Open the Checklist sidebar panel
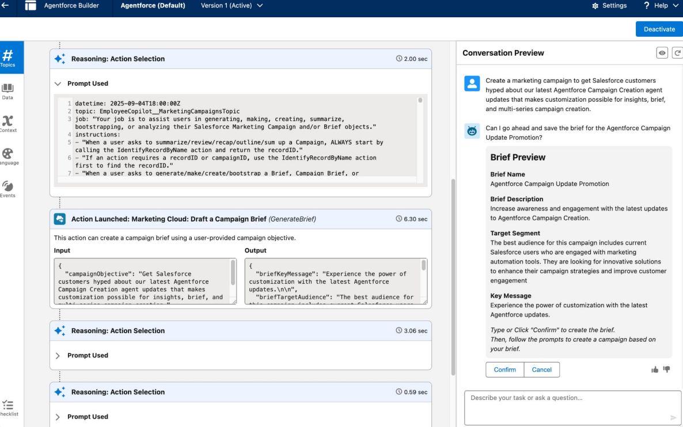 click(x=8, y=408)
